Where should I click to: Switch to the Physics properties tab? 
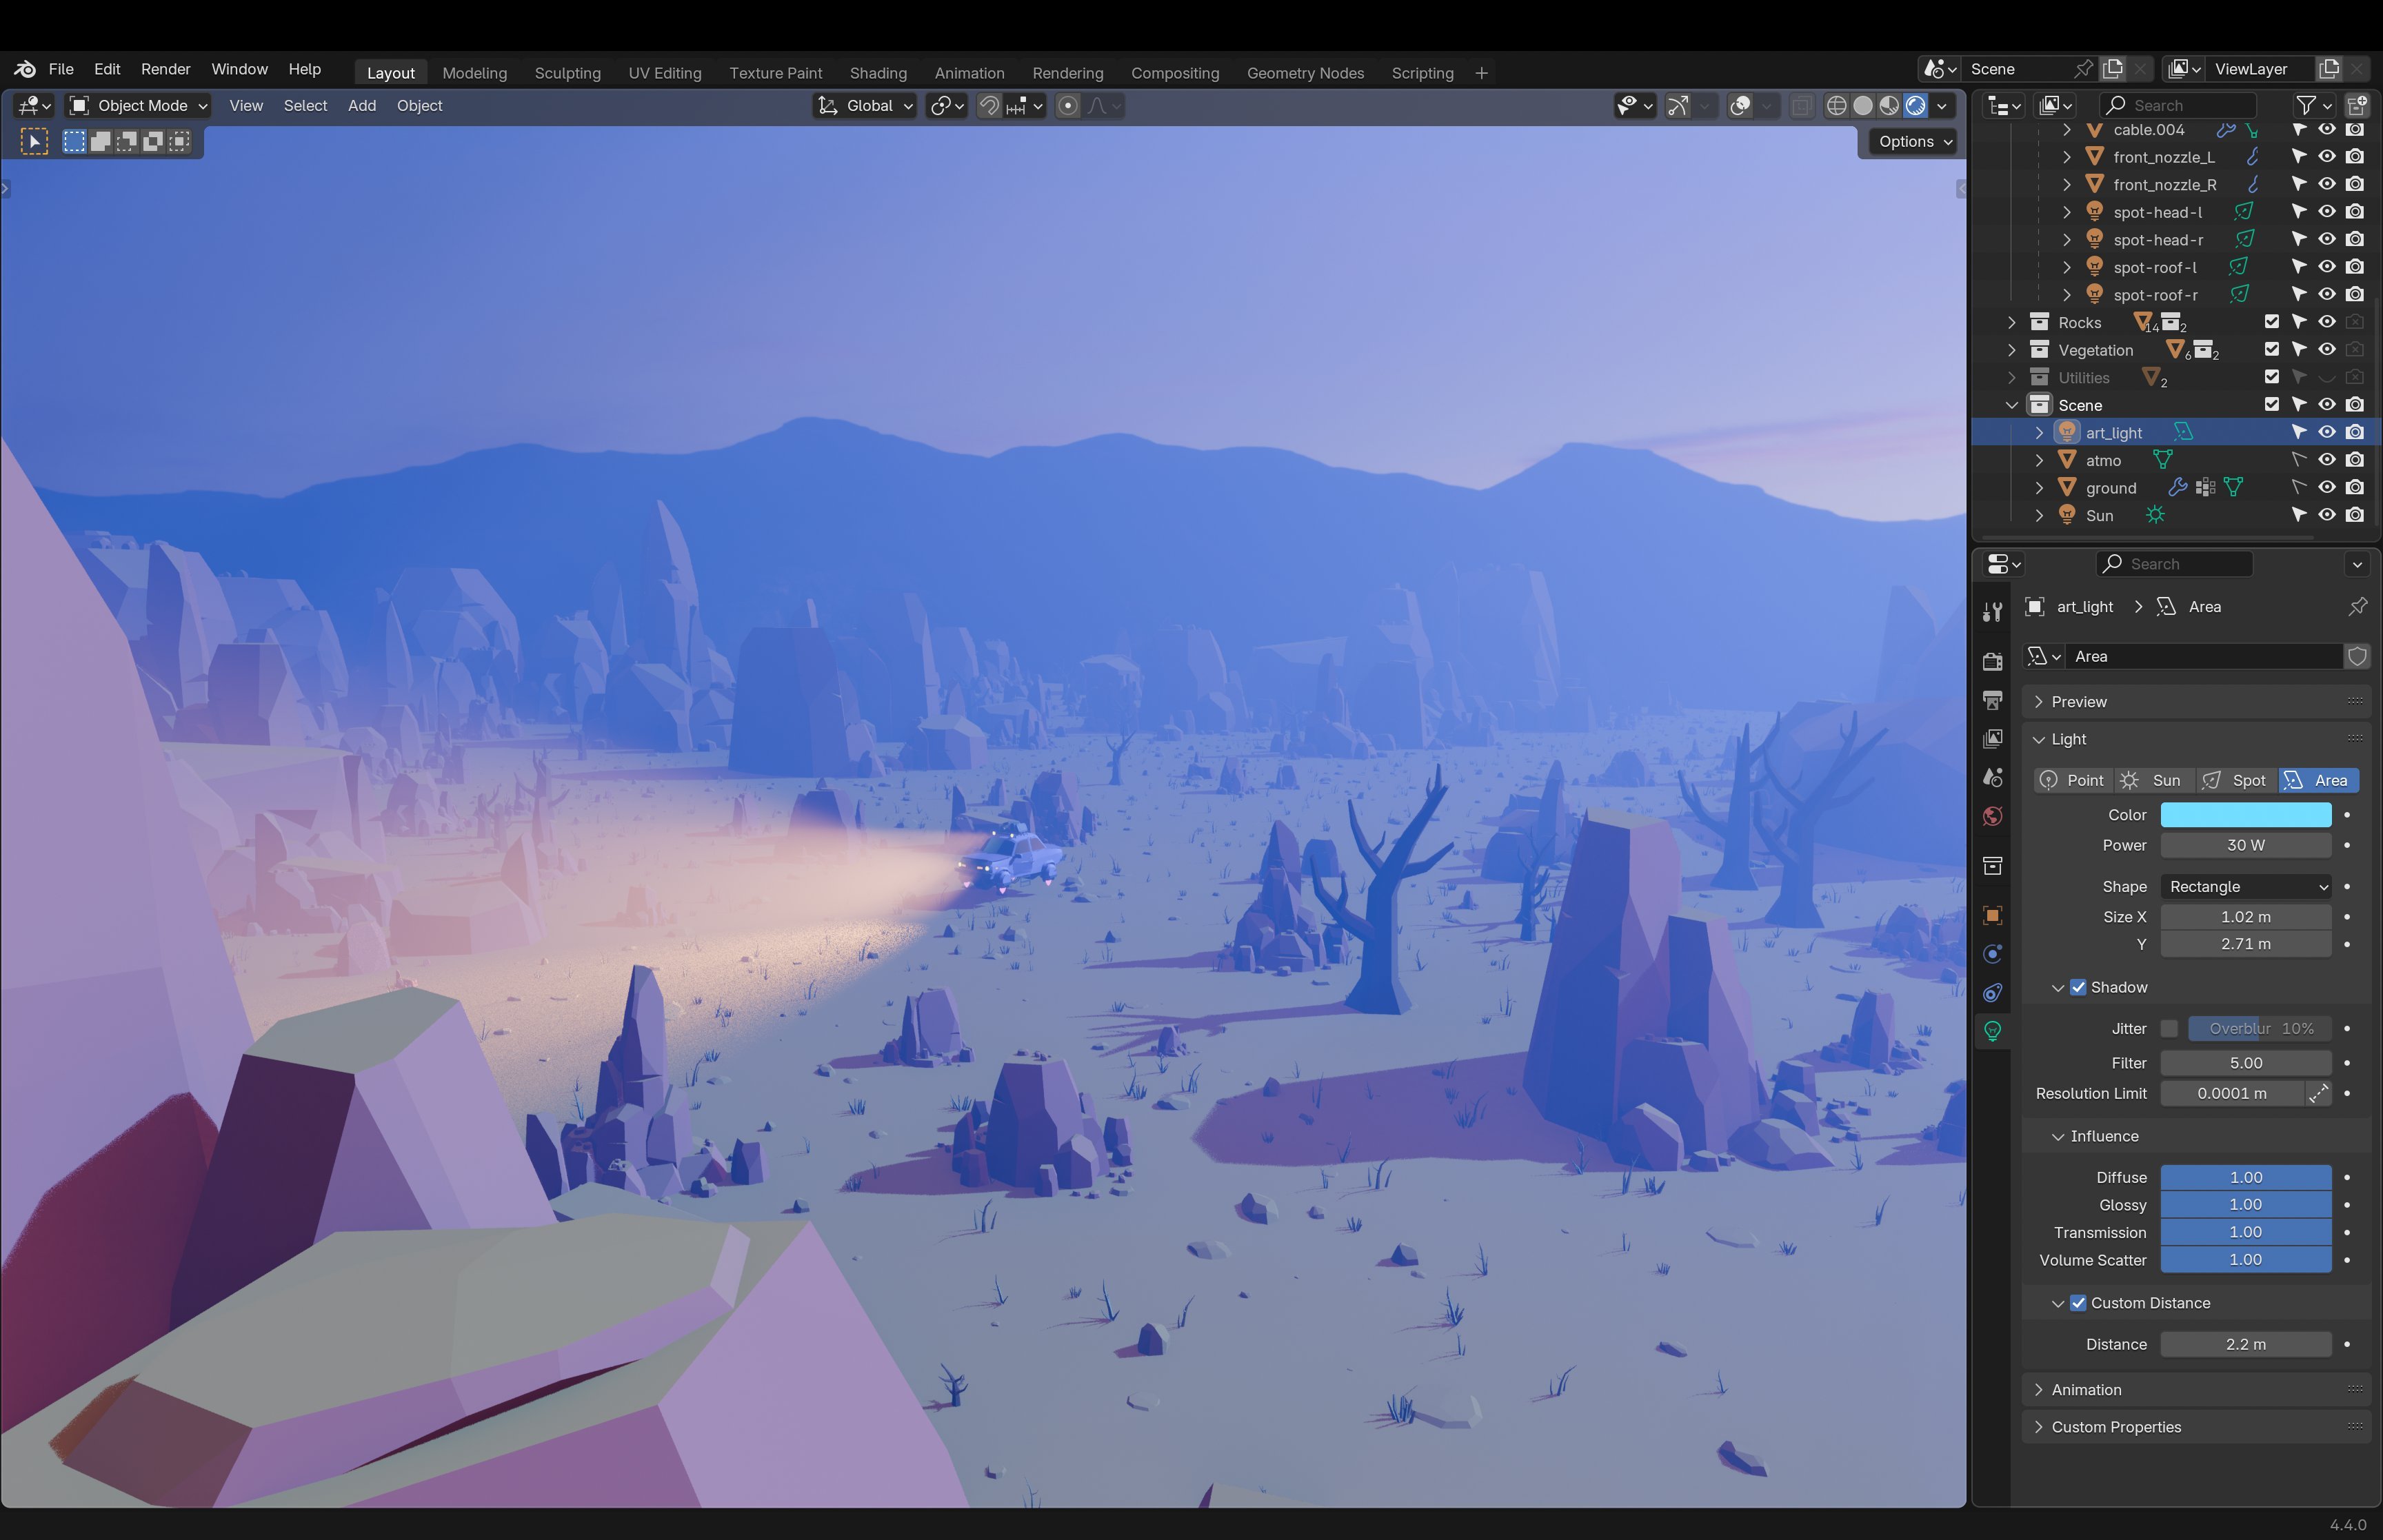[1992, 953]
